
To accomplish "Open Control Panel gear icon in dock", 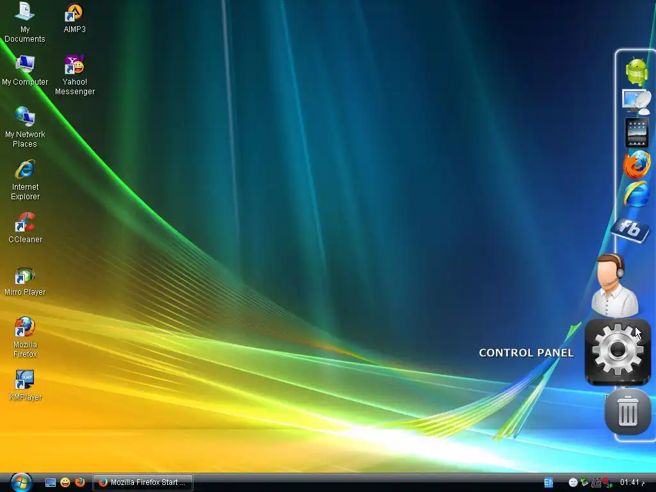I will click(618, 352).
